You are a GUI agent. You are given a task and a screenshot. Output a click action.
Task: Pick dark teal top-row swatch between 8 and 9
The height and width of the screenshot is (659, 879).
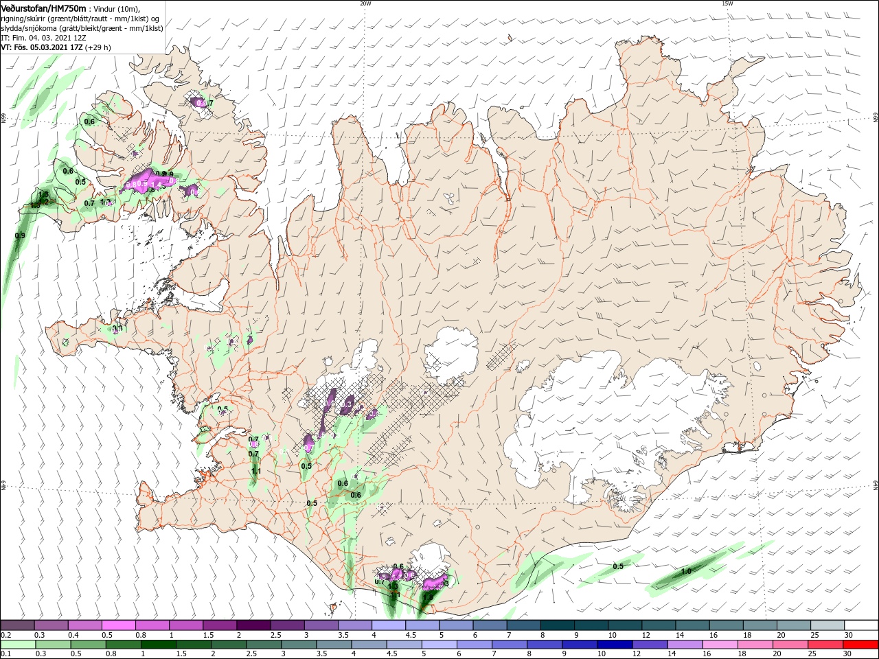[x=557, y=625]
